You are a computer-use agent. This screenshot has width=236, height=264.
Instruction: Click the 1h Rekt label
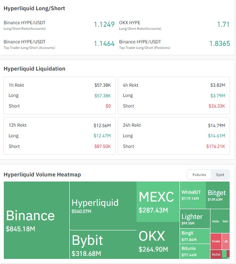(x=16, y=85)
